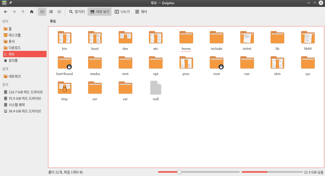Click the Home house icon in toolbar
The height and width of the screenshot is (176, 325).
[x=32, y=12]
